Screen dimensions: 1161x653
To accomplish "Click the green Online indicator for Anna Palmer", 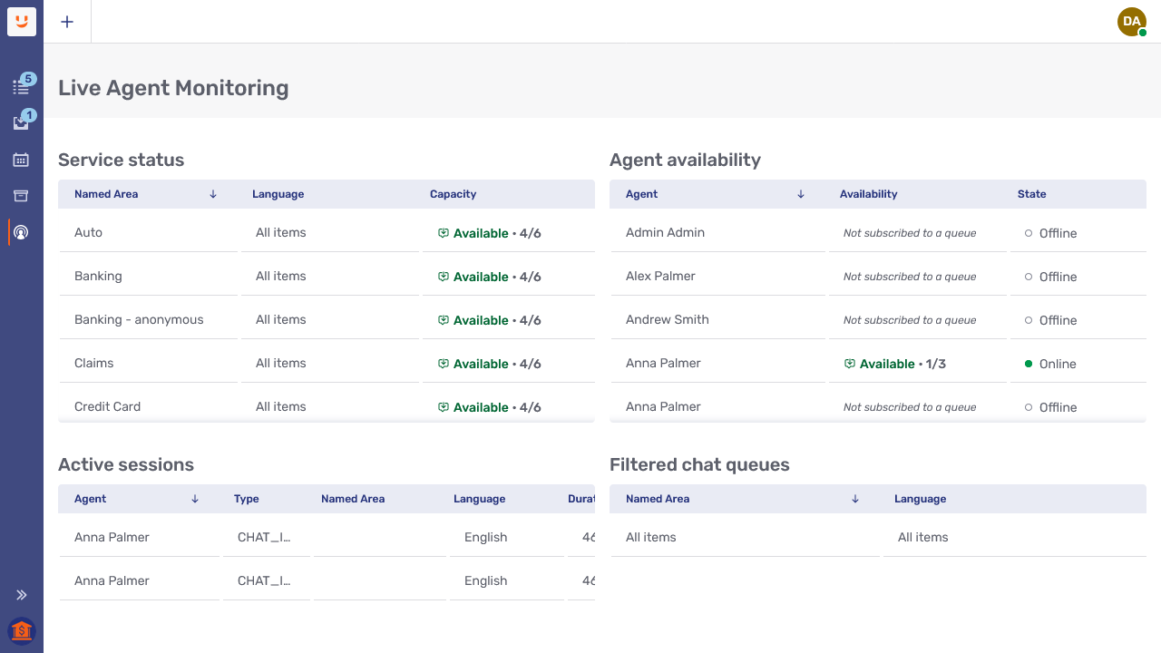I will pos(1026,363).
